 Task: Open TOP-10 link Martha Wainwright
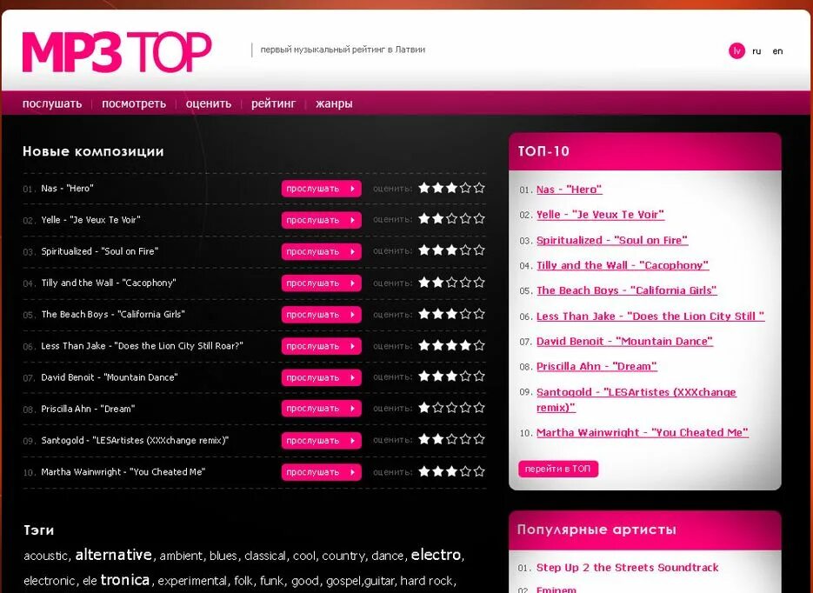pos(643,433)
